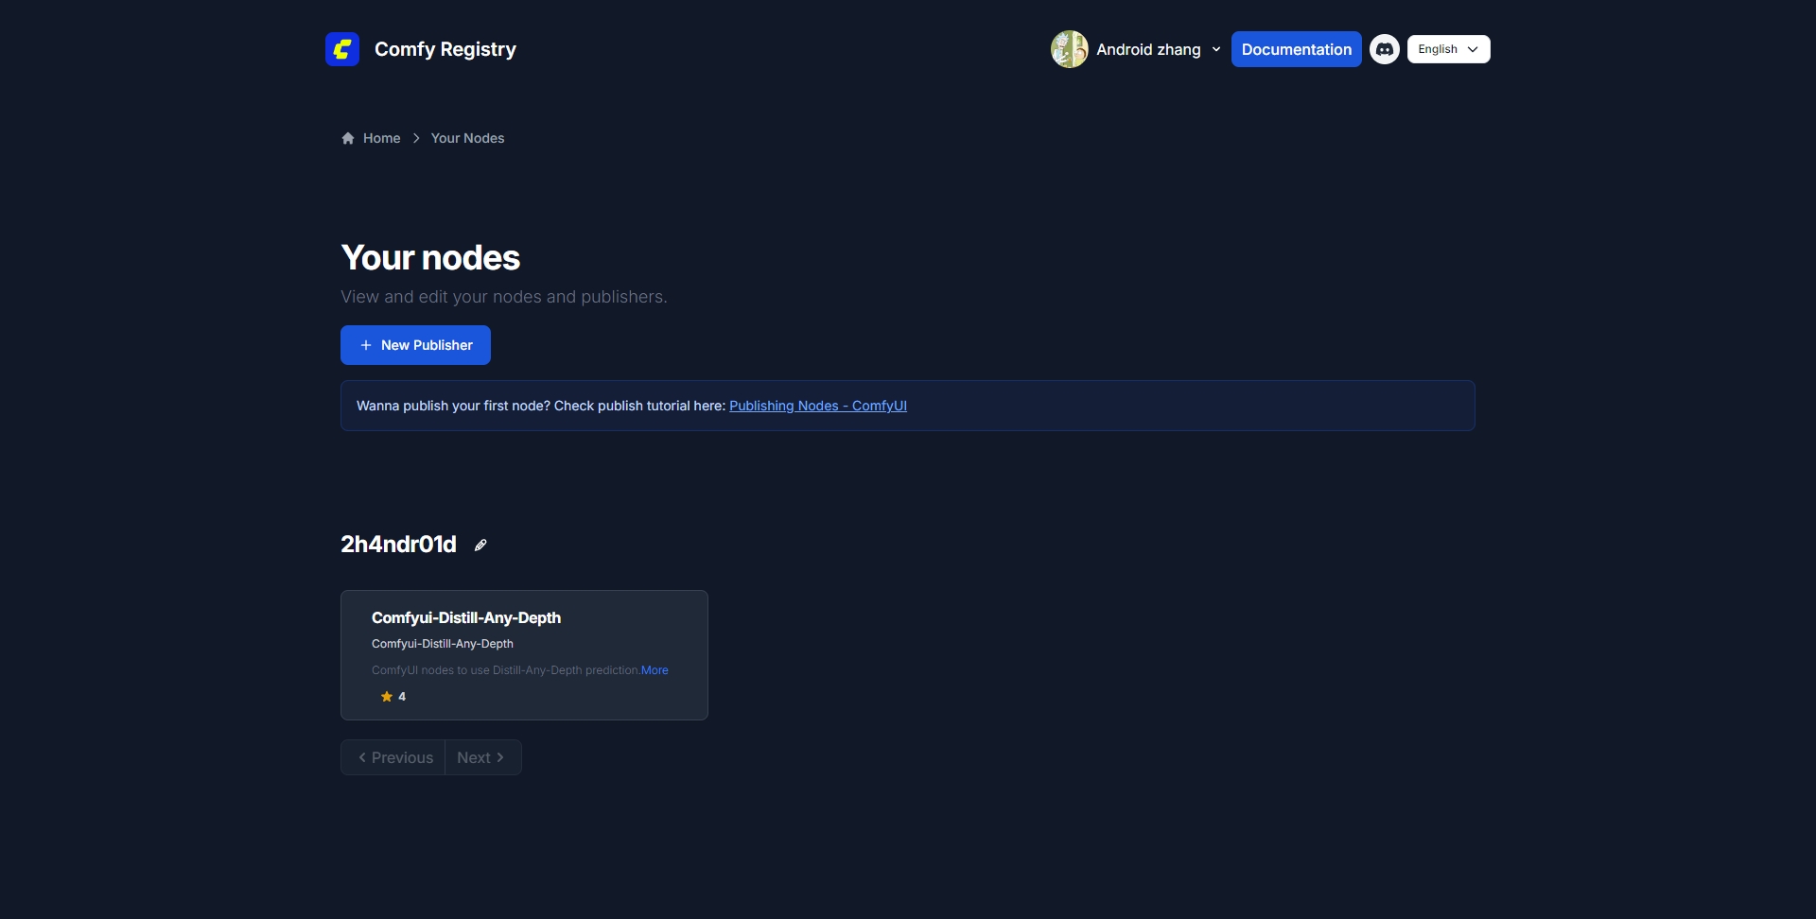Click the 'View and edit your nodes' subtitle
1816x919 pixels.
click(x=504, y=297)
